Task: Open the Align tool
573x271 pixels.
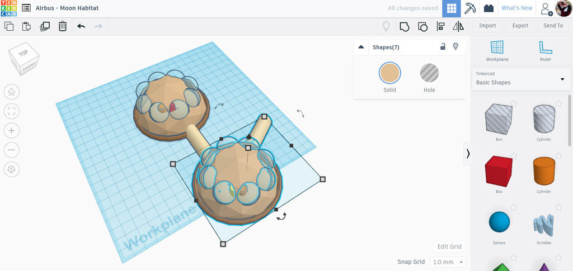Action: pyautogui.click(x=441, y=26)
